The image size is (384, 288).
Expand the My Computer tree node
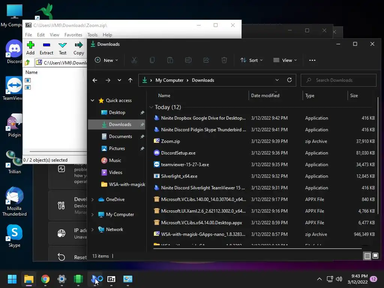pos(93,214)
